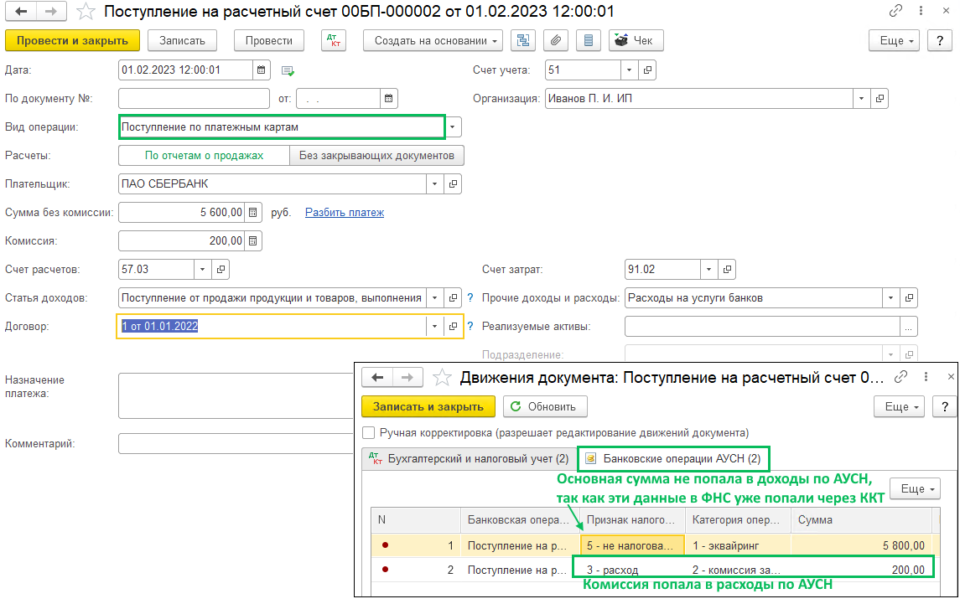Click the Чек receipt button

click(633, 40)
